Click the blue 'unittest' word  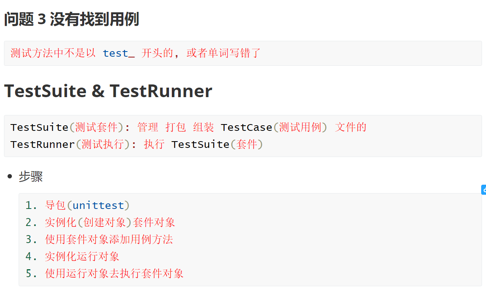(x=98, y=205)
